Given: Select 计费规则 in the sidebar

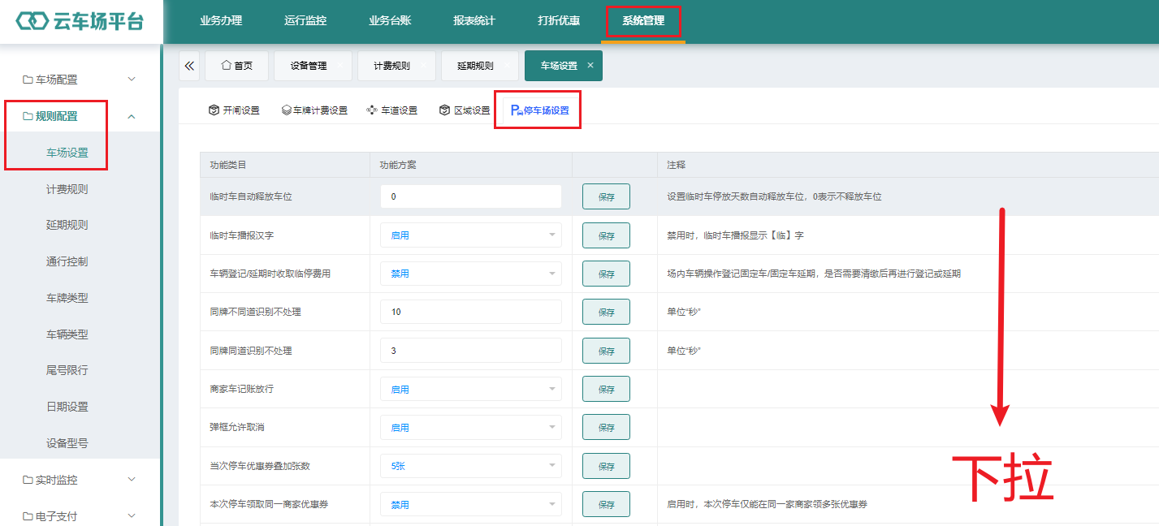Looking at the screenshot, I should (x=67, y=189).
